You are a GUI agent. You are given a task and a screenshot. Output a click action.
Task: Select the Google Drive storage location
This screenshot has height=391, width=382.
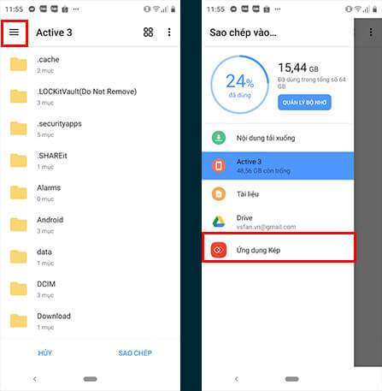(x=278, y=222)
